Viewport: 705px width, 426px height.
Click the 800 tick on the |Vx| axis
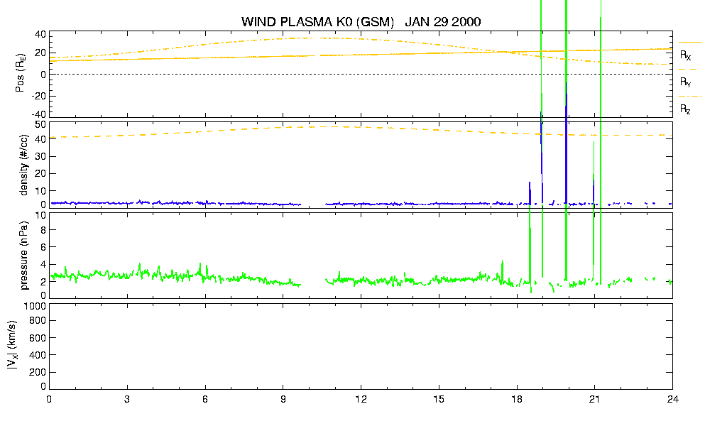coord(38,321)
